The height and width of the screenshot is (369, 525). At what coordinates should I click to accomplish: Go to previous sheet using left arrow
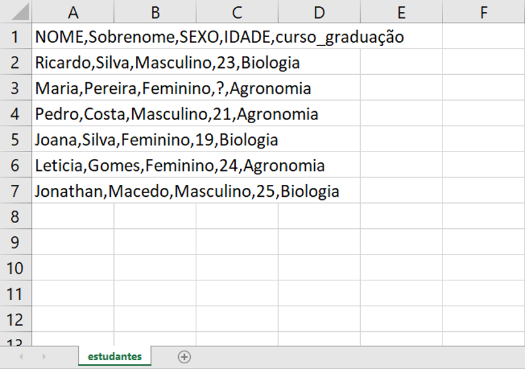click(x=21, y=356)
